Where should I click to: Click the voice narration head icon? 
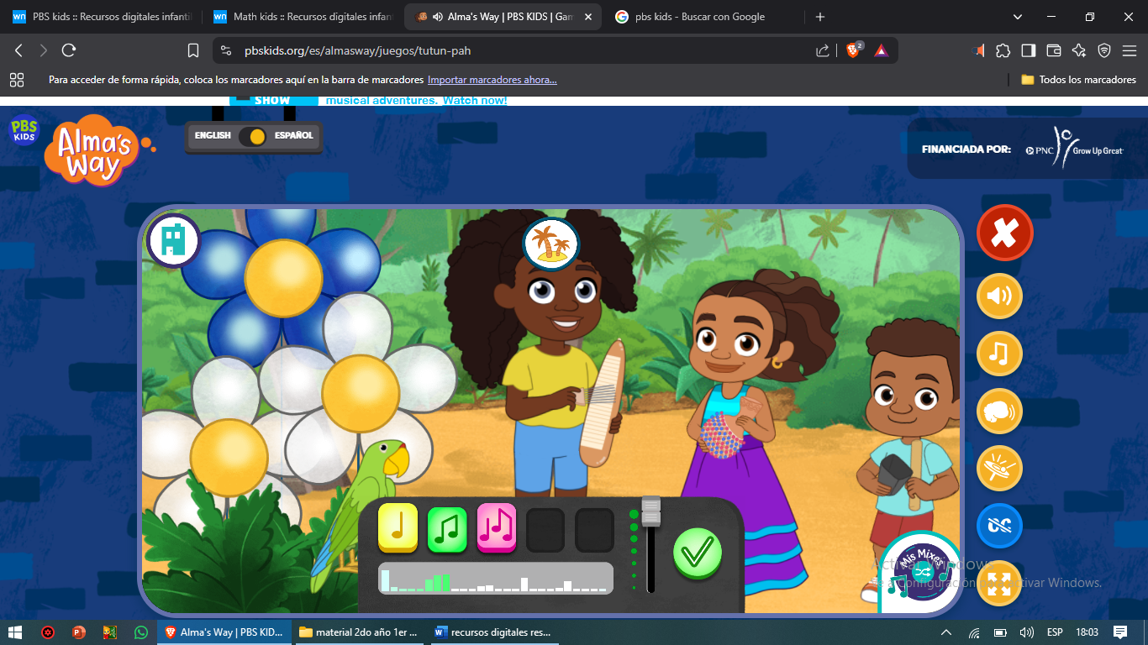pyautogui.click(x=999, y=412)
